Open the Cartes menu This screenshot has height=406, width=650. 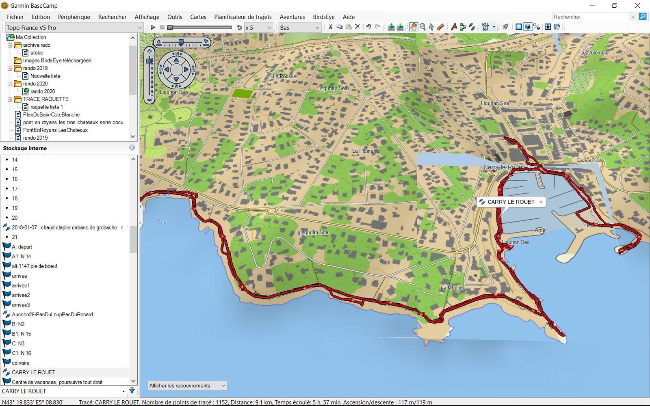click(198, 17)
